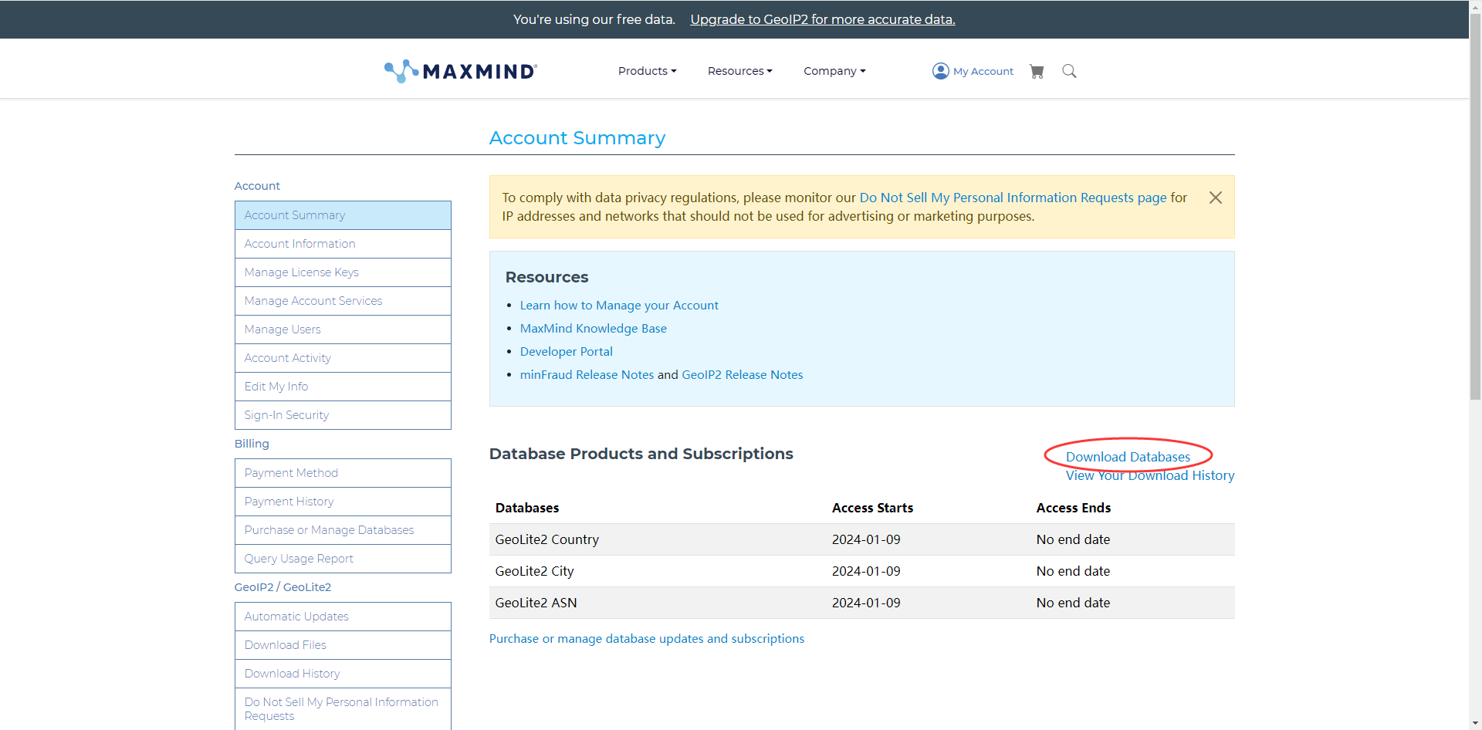Open Edit My Info

(x=343, y=387)
